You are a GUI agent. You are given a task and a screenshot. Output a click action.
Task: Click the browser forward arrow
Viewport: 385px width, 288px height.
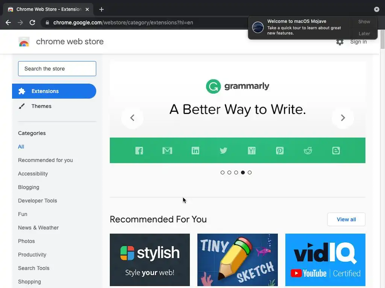[20, 22]
